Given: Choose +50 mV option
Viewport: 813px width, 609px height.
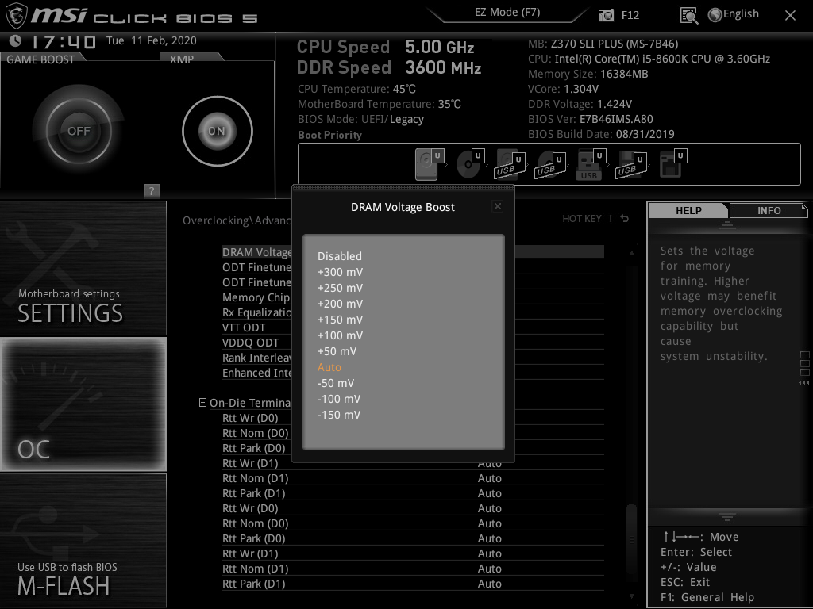Looking at the screenshot, I should coord(337,351).
